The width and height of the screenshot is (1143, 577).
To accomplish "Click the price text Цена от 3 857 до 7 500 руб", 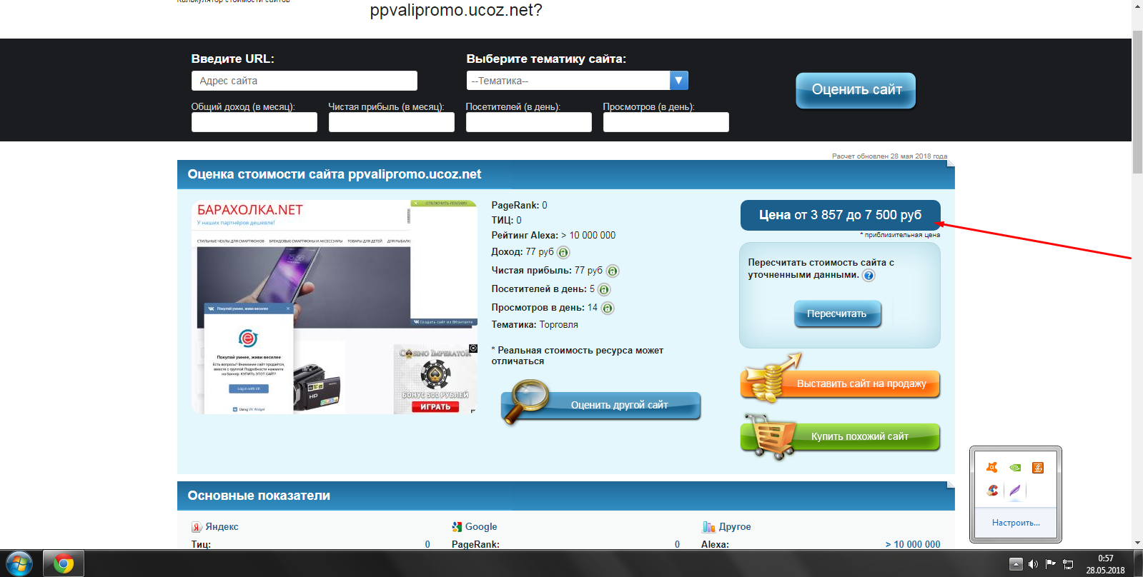I will 840,215.
